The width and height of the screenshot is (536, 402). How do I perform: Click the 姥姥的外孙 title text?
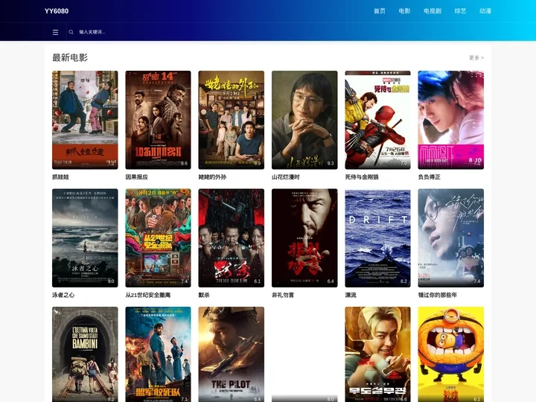click(x=212, y=177)
